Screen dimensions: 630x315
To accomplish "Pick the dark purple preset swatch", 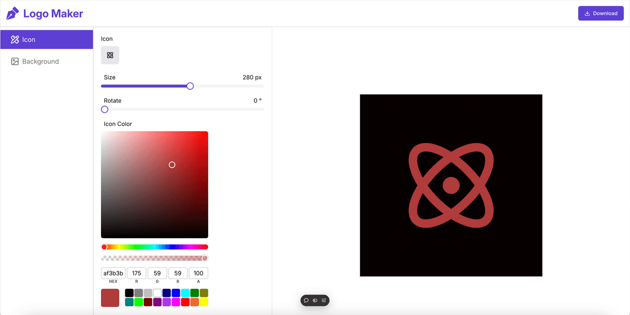I will point(157,302).
